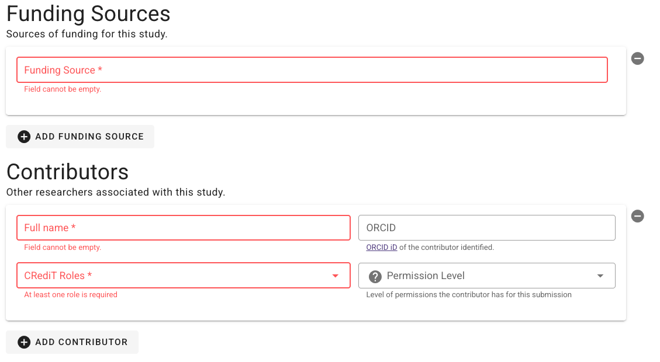Focus the Funding Source text field

312,70
